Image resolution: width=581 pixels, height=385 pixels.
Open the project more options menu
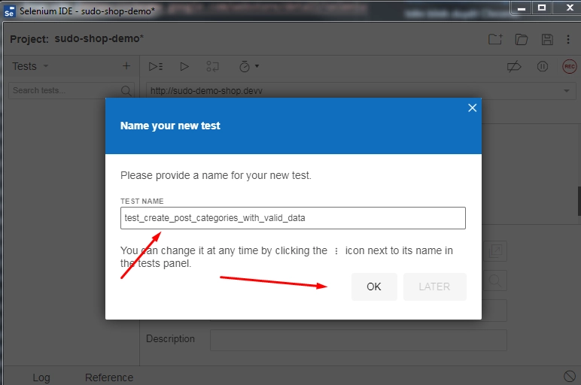[570, 39]
